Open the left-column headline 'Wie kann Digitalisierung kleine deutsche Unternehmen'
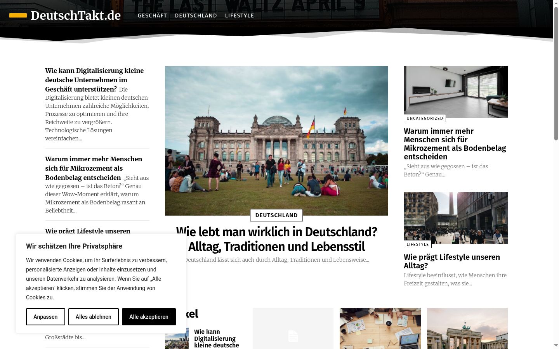559x349 pixels. coord(94,80)
